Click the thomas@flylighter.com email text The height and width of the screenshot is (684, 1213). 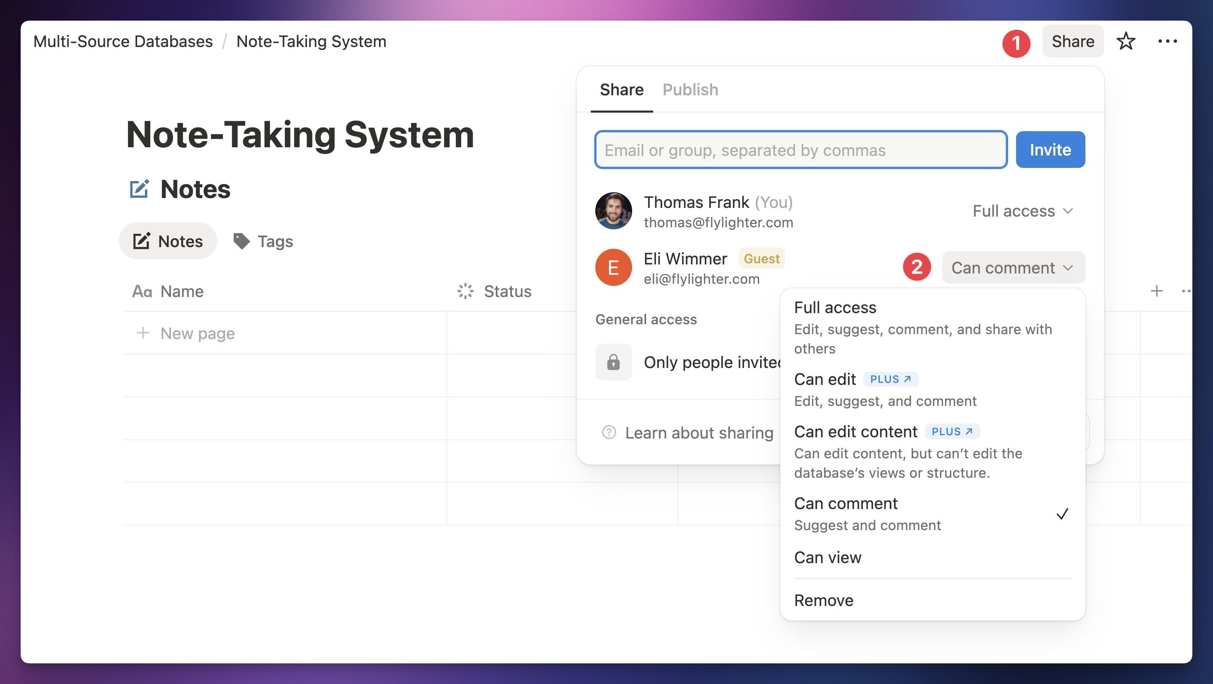718,222
